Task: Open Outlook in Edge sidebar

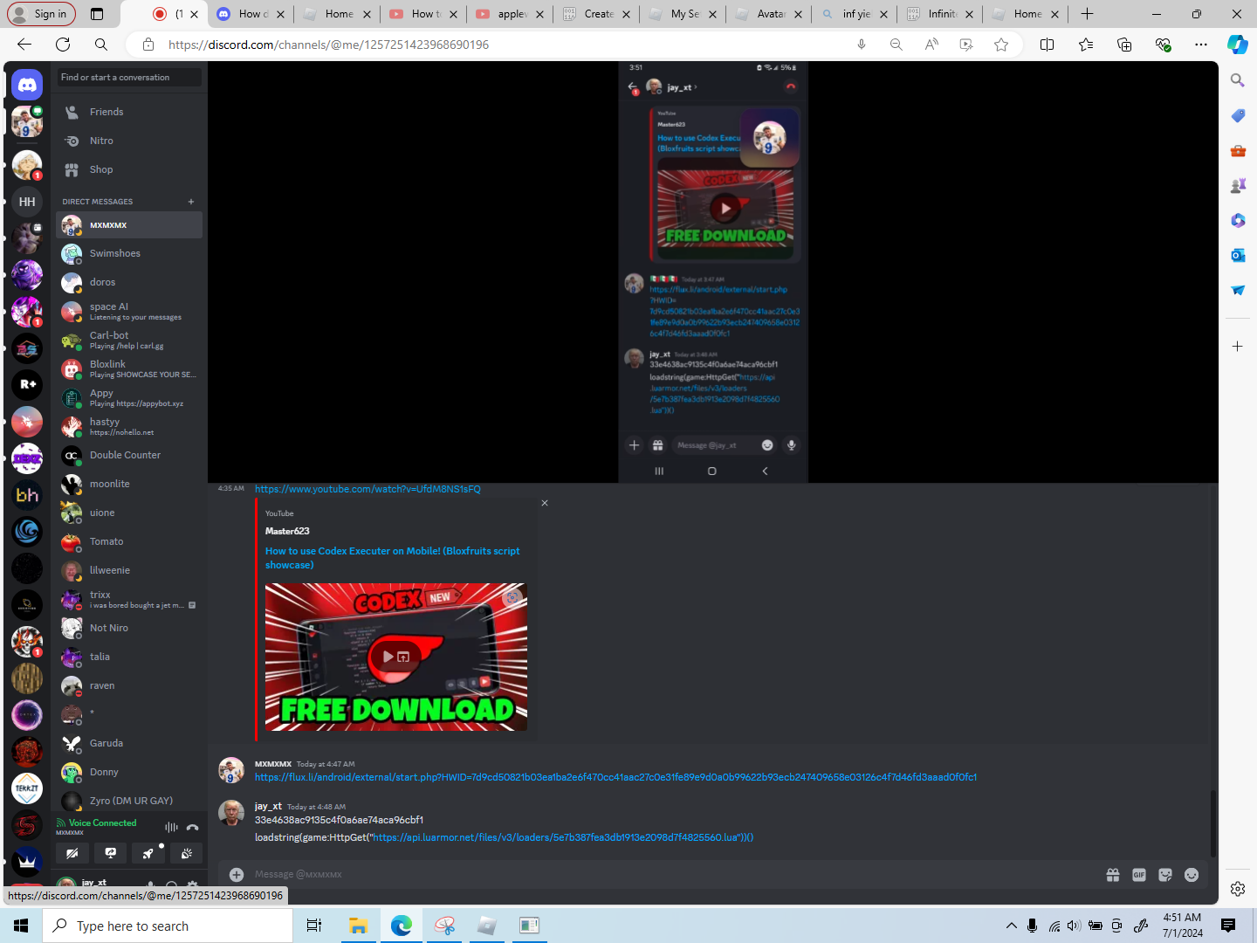Action: click(1238, 255)
